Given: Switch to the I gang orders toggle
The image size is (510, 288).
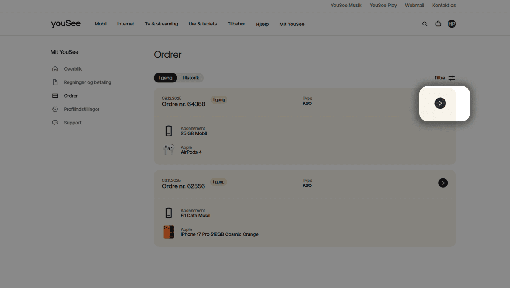Looking at the screenshot, I should click(165, 78).
